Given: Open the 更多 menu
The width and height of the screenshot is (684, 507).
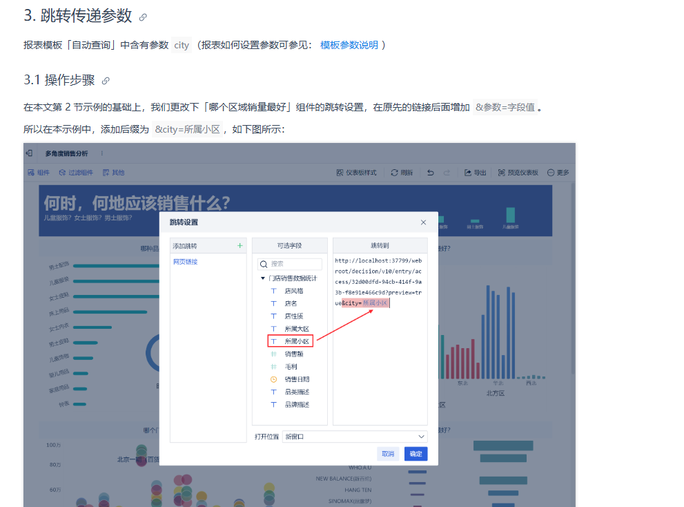Looking at the screenshot, I should 558,173.
